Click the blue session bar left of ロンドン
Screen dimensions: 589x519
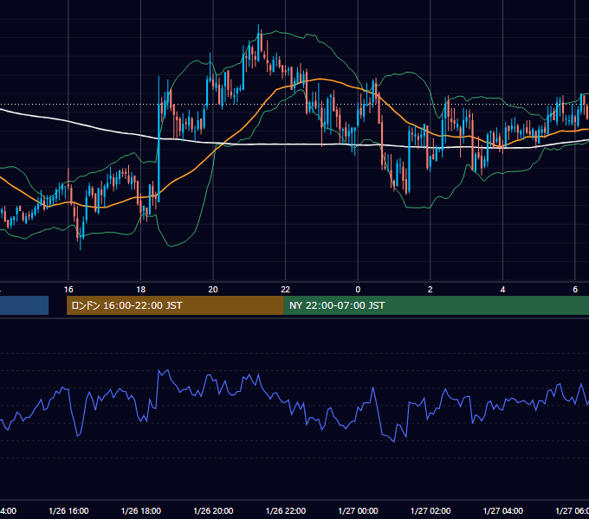(x=24, y=305)
